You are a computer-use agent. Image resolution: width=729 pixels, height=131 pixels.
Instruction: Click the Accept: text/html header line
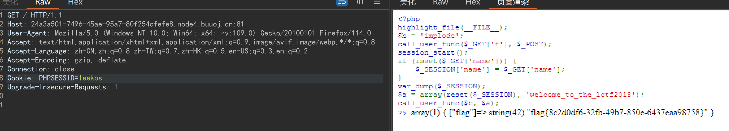(x=191, y=42)
